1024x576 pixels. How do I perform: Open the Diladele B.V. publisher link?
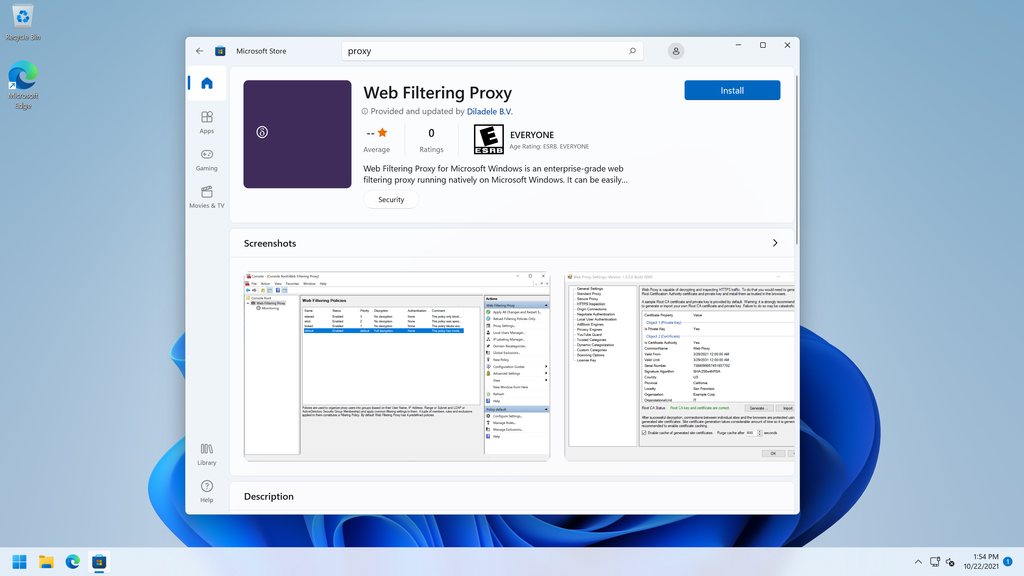pos(490,111)
